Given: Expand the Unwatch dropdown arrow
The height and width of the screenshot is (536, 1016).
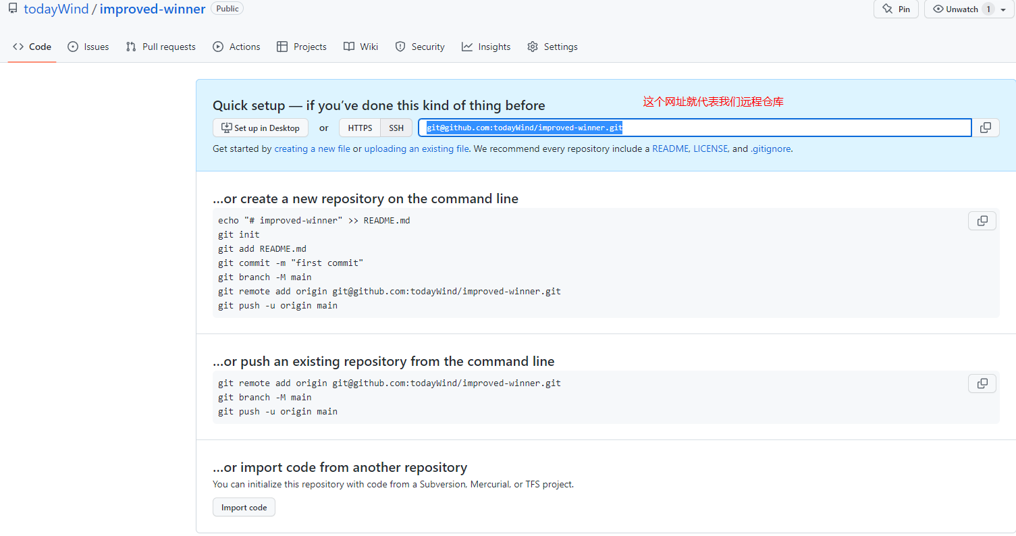Looking at the screenshot, I should [1004, 9].
